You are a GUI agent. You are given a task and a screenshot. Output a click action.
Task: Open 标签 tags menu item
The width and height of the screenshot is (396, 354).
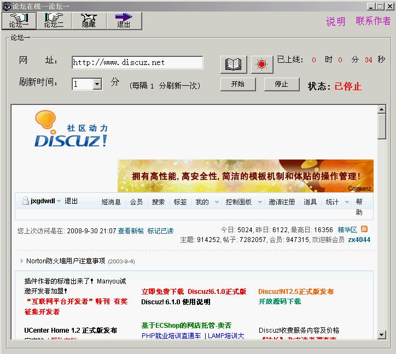(x=180, y=202)
